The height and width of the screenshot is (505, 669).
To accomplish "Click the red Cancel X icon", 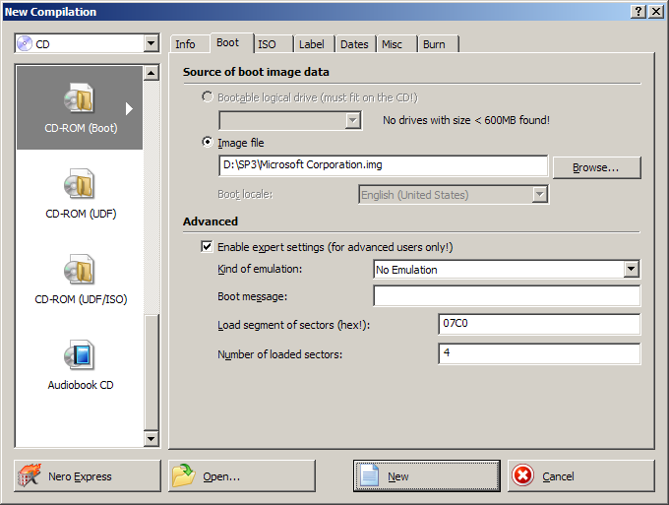I will coord(523,476).
